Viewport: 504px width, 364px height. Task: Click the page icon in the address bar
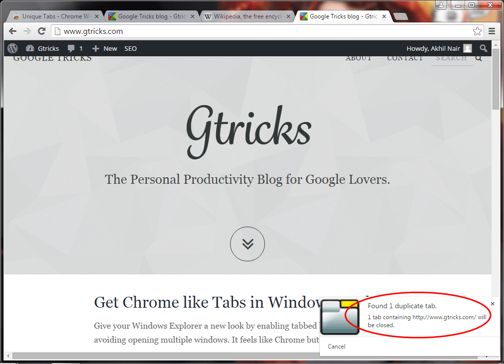tap(57, 31)
